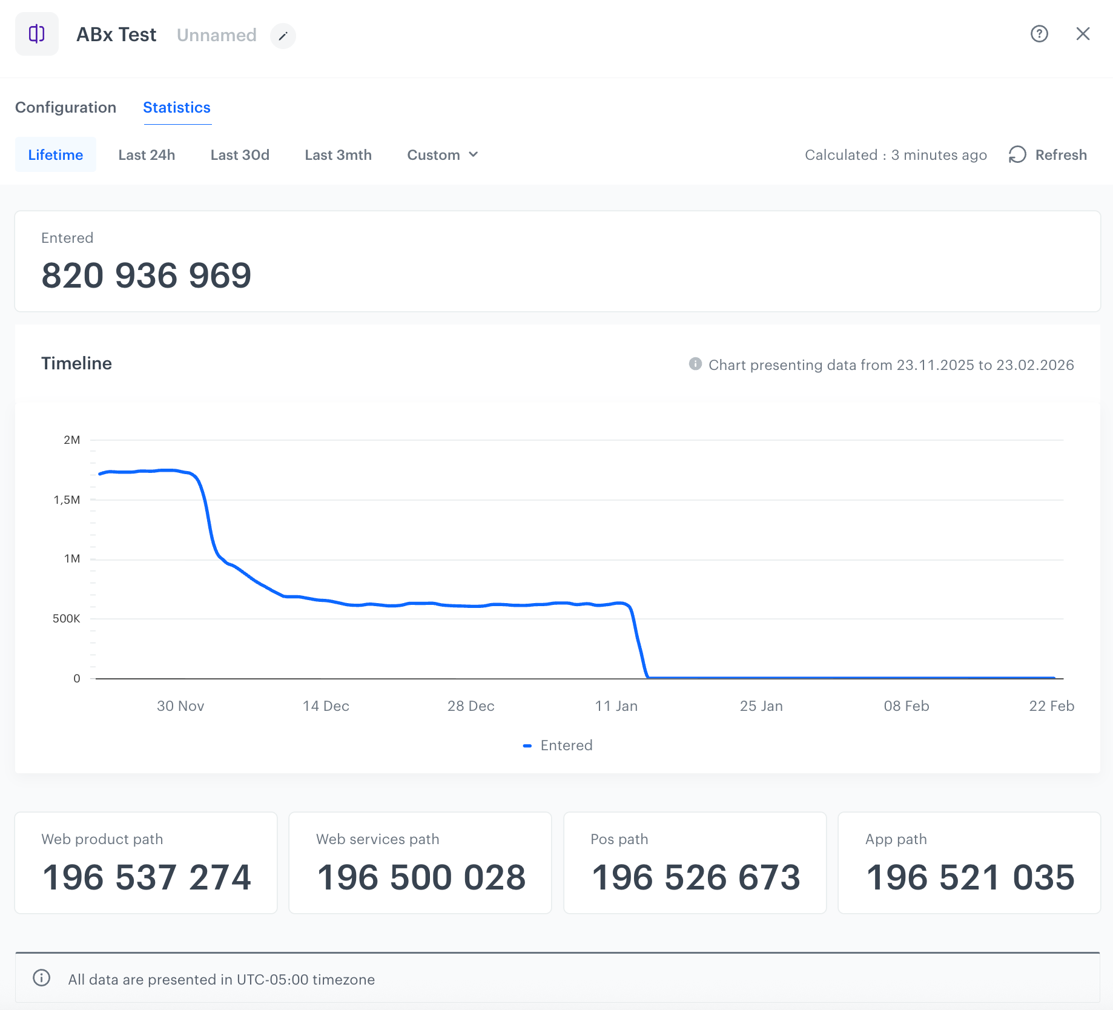Select the Statistics tab
The height and width of the screenshot is (1010, 1113).
pyautogui.click(x=177, y=107)
